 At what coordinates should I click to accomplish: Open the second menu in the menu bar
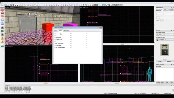point(8,3)
